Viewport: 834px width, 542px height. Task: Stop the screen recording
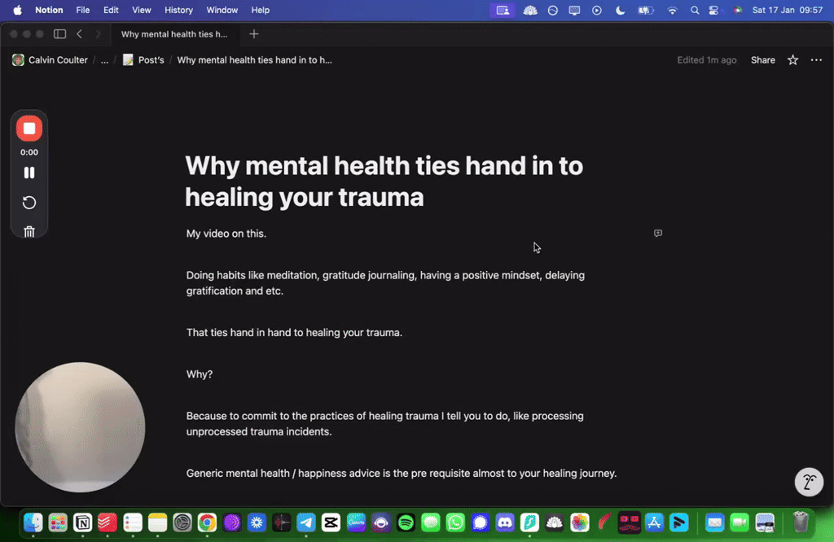29,128
